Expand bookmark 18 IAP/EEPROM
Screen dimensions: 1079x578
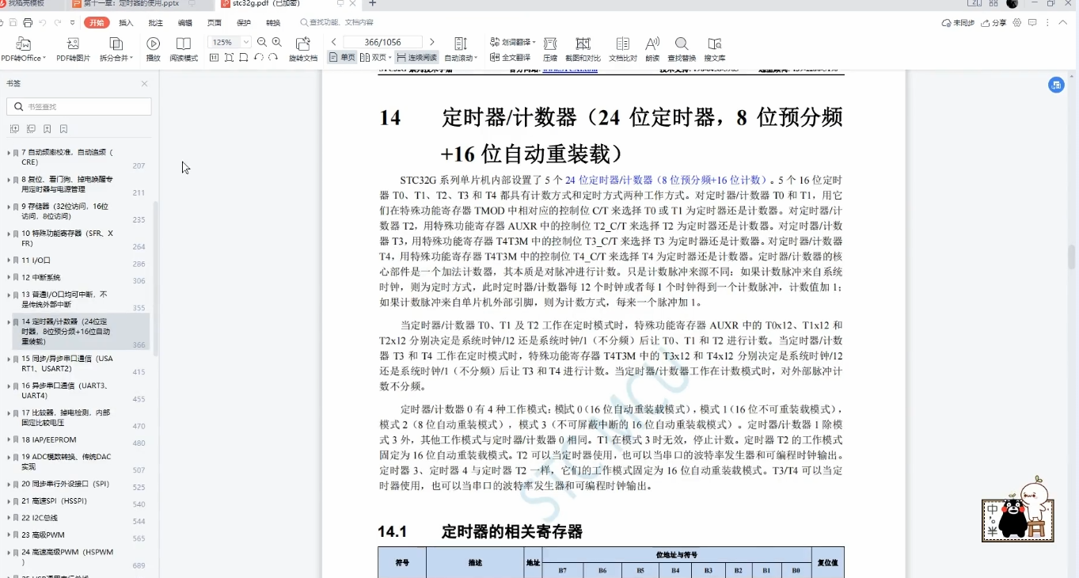[9, 439]
